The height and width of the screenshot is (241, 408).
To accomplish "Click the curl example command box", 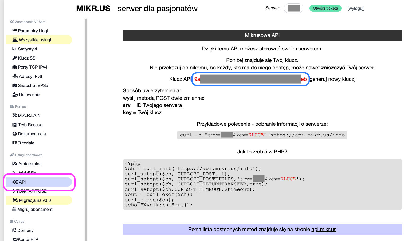I will pos(262,135).
